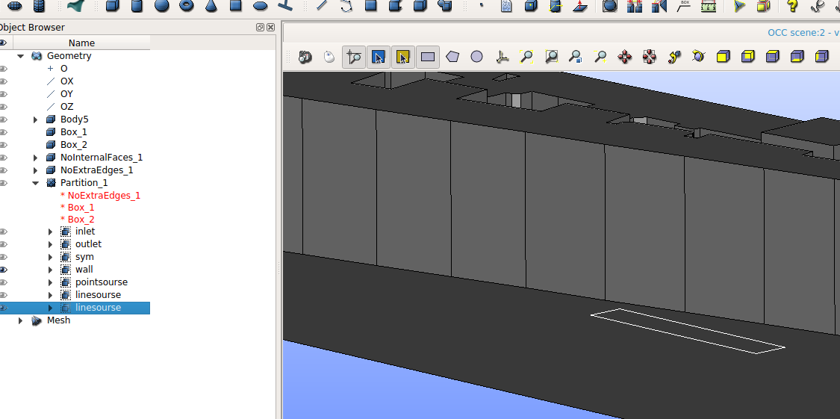
Task: Click the Name column header
Action: tap(81, 43)
